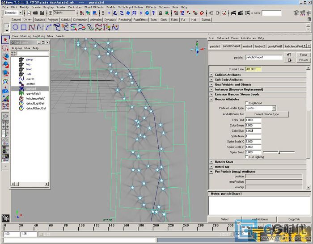Click the Select button
313x244 pixels.
pyautogui.click(x=224, y=219)
